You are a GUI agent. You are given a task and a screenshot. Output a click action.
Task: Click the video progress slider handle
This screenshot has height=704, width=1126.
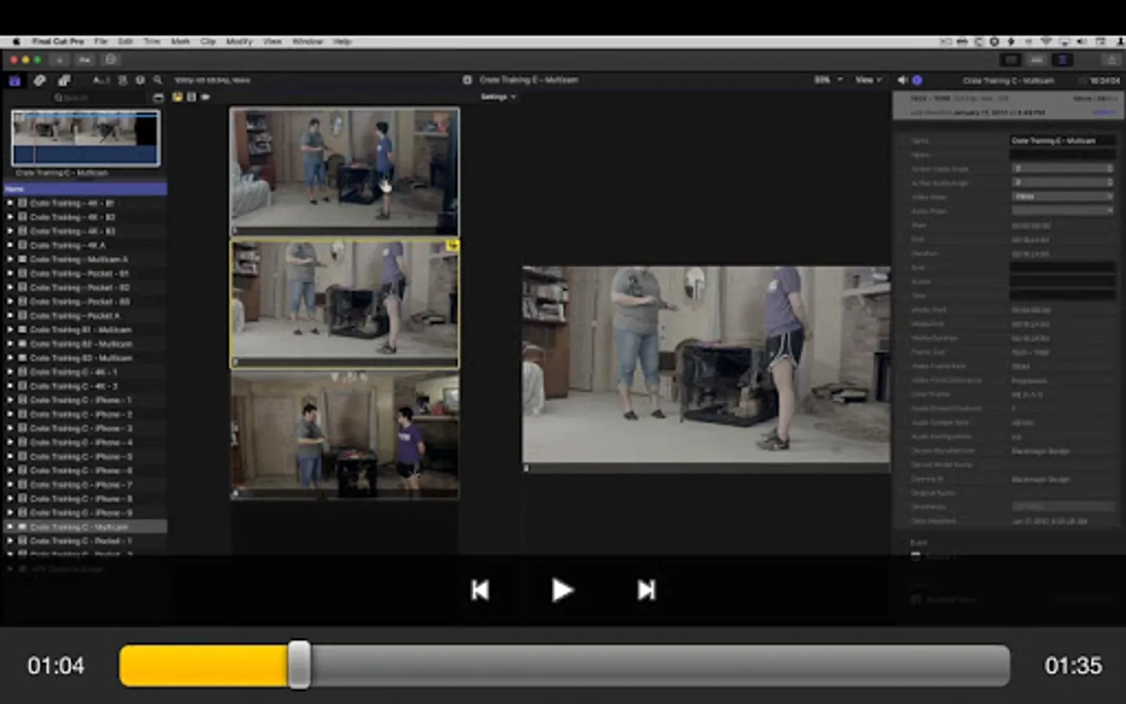coord(299,666)
